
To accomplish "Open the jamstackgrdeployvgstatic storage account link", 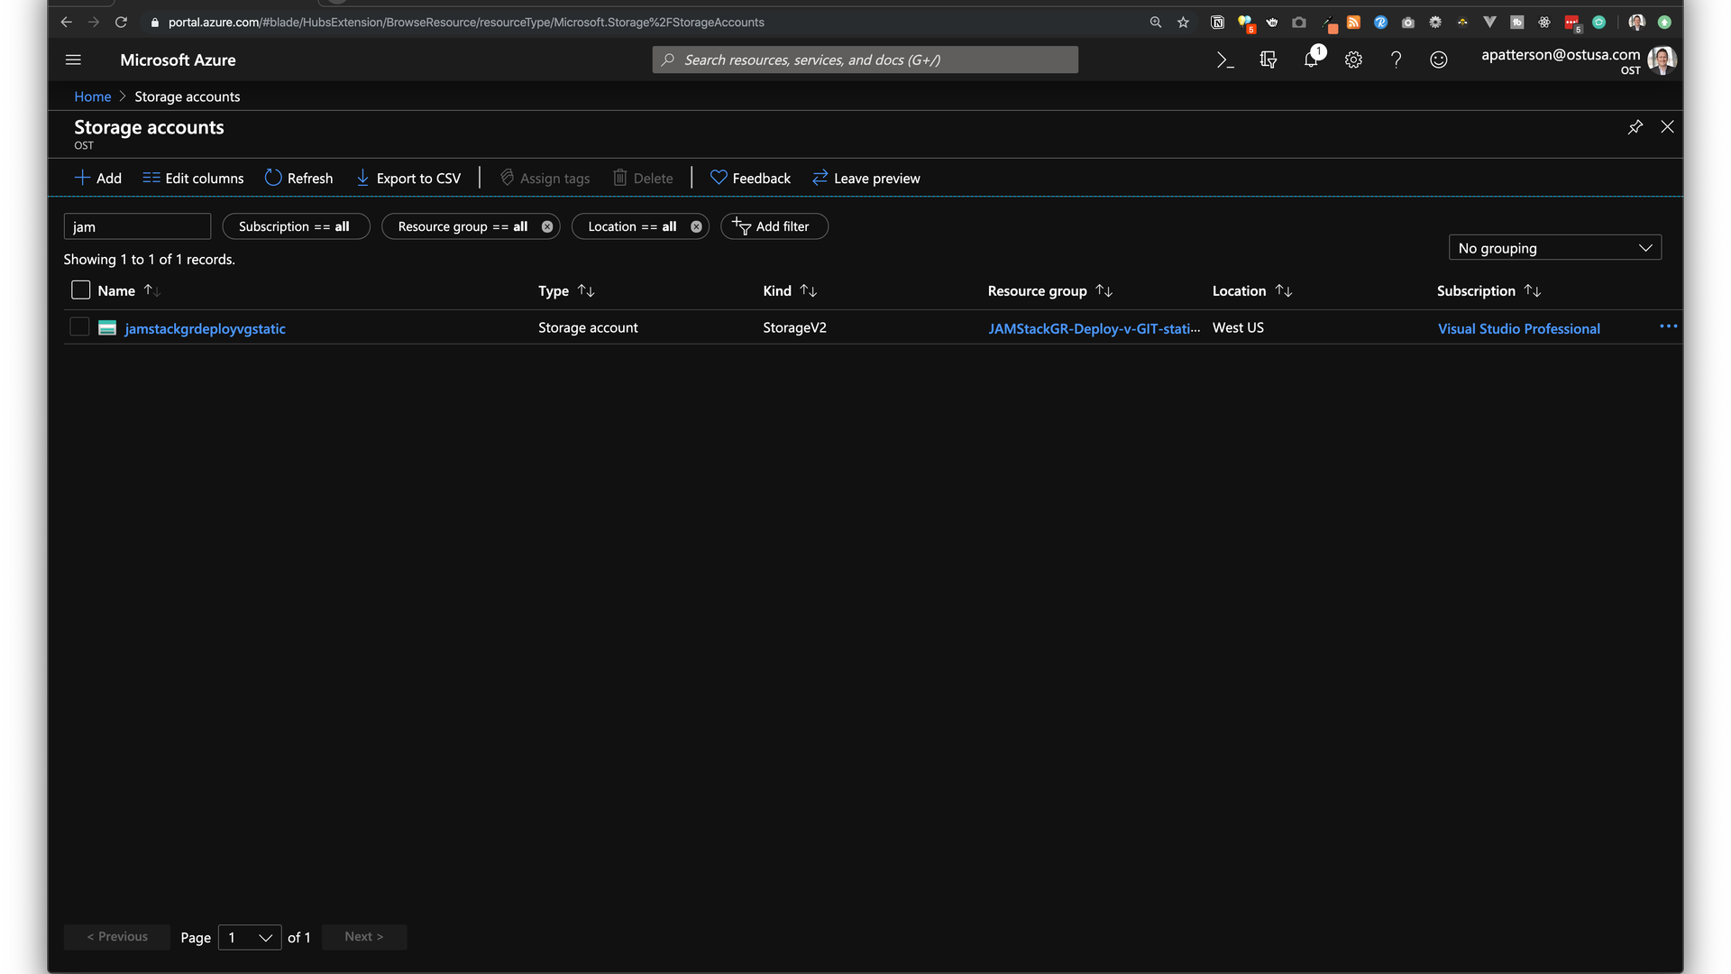I will (x=205, y=329).
